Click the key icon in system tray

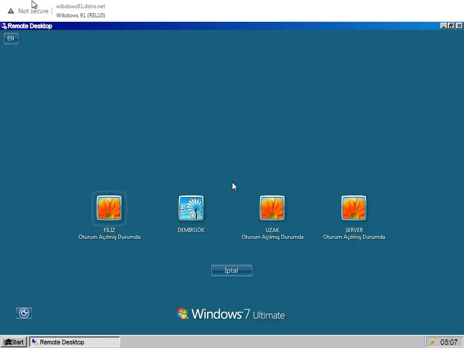(432, 343)
